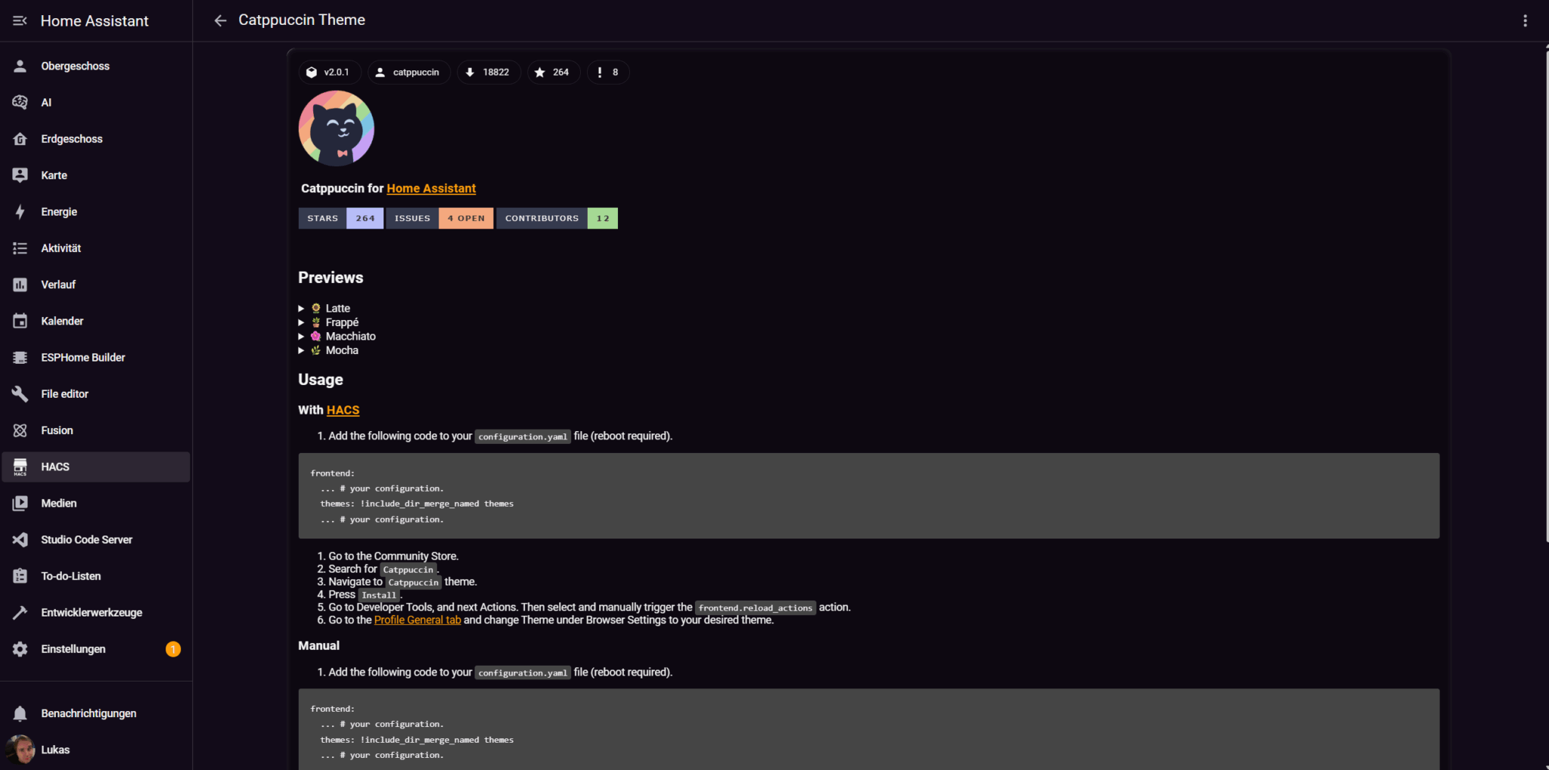
Task: Click the Catppuccin cat logo image
Action: coord(337,129)
